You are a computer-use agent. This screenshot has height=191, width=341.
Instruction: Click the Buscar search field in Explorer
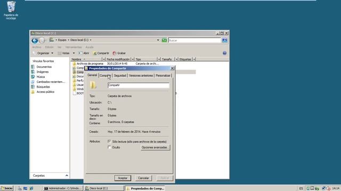pyautogui.click(x=194, y=40)
